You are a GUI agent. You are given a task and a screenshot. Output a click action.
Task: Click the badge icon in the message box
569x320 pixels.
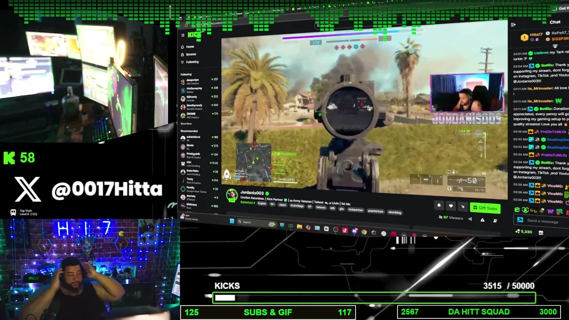(x=520, y=220)
